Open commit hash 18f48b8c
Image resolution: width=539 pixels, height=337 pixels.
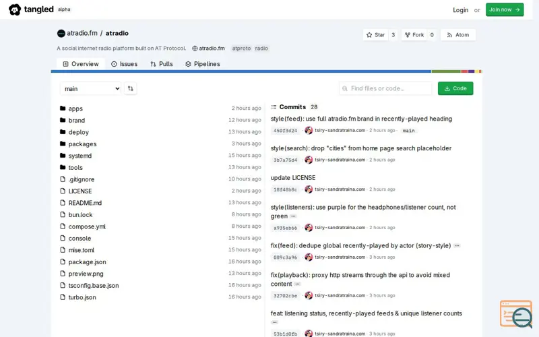tap(285, 189)
